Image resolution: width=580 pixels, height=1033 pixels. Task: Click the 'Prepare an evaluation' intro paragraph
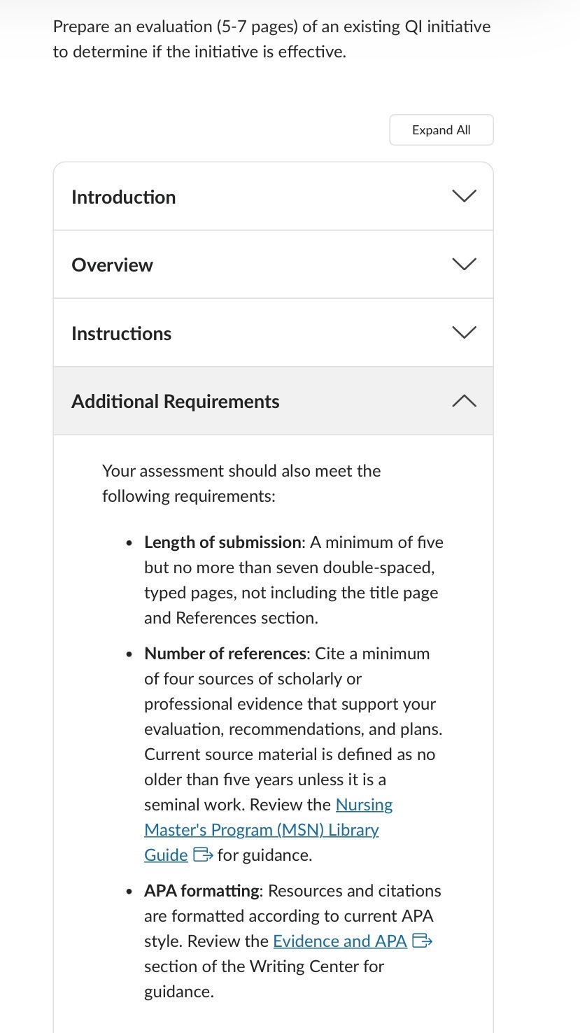[x=271, y=39]
